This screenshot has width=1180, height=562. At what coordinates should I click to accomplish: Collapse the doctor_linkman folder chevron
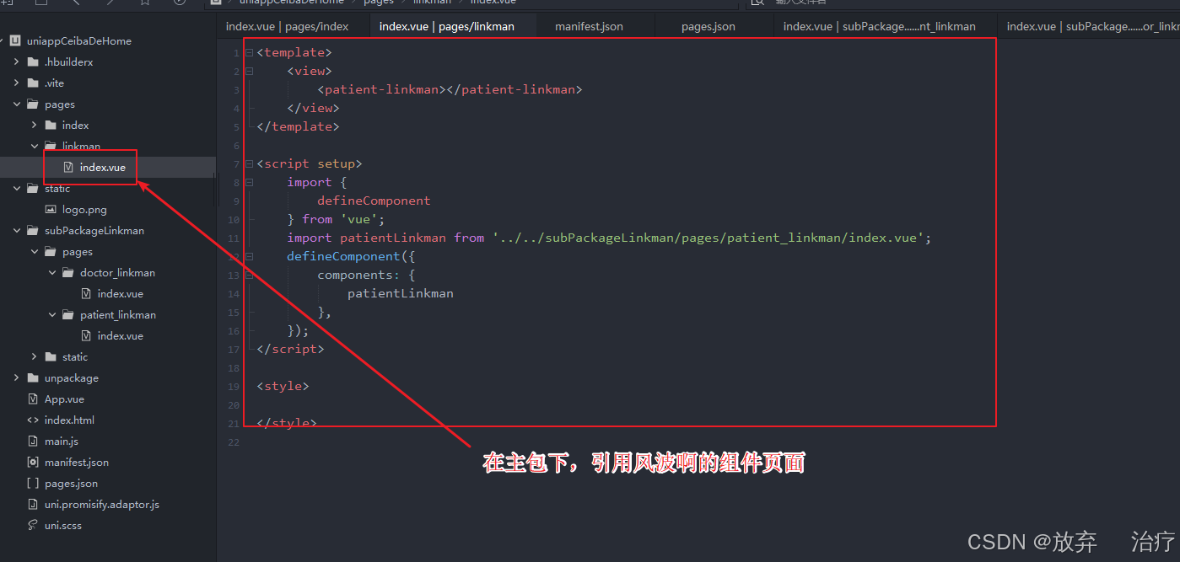[51, 272]
